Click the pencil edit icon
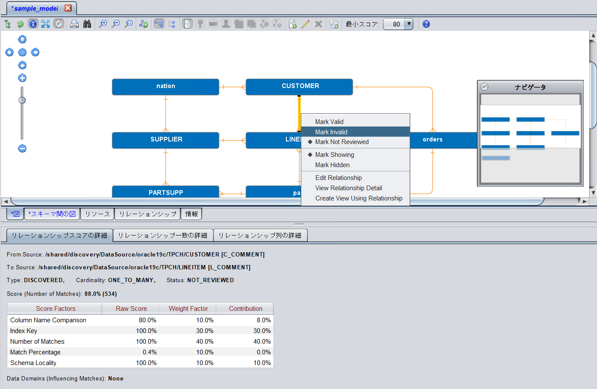Image resolution: width=597 pixels, height=389 pixels. (305, 24)
